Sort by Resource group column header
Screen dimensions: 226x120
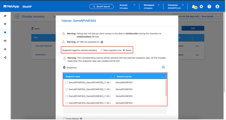point(139,76)
